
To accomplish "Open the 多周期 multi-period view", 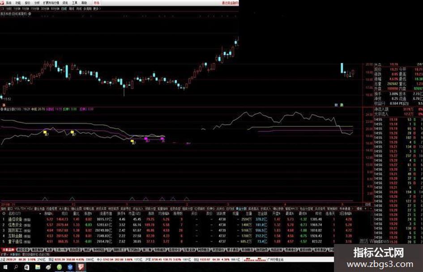I will click(x=87, y=8).
